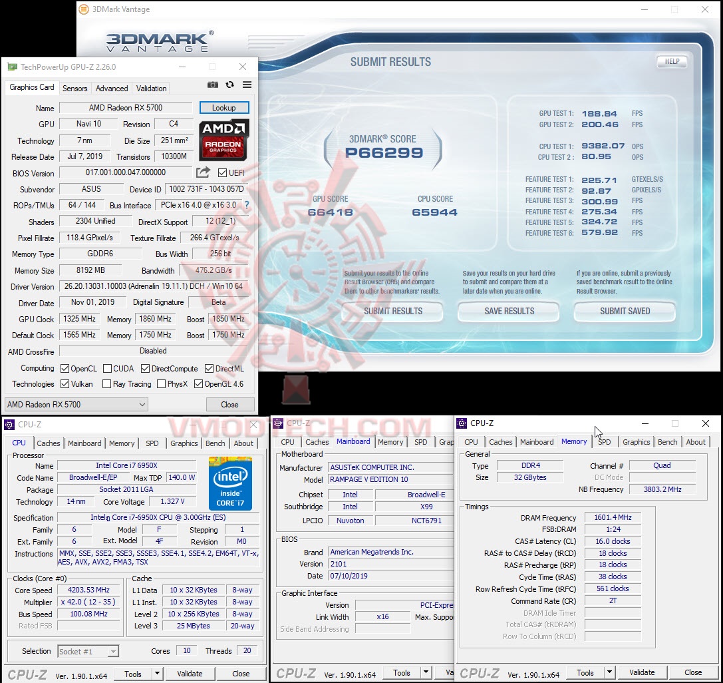Click the Bus Interface question mark icon
The image size is (723, 683).
(x=247, y=205)
